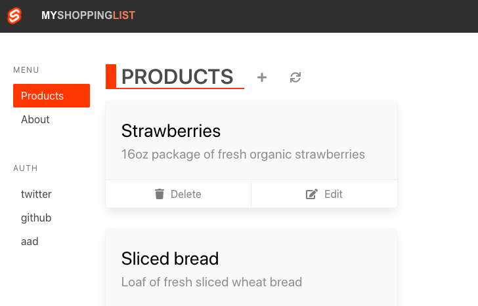Sign in with twitter
The width and height of the screenshot is (478, 306).
(36, 194)
